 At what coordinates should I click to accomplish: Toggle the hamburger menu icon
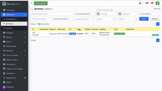point(31,3)
